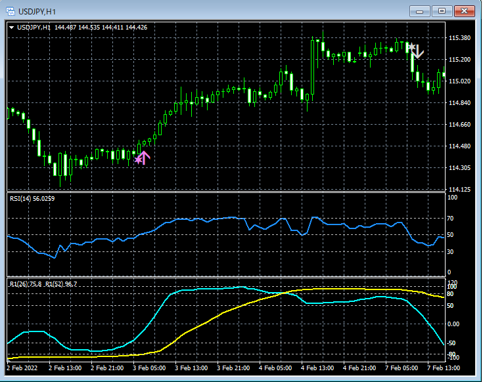Screen dimensions: 483x382
Task: Select the 114.125 price scale label
Action: [x=459, y=190]
